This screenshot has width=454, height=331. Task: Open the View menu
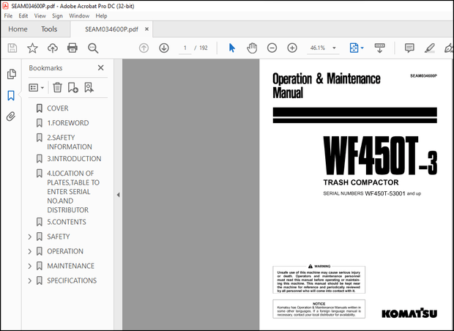click(38, 15)
